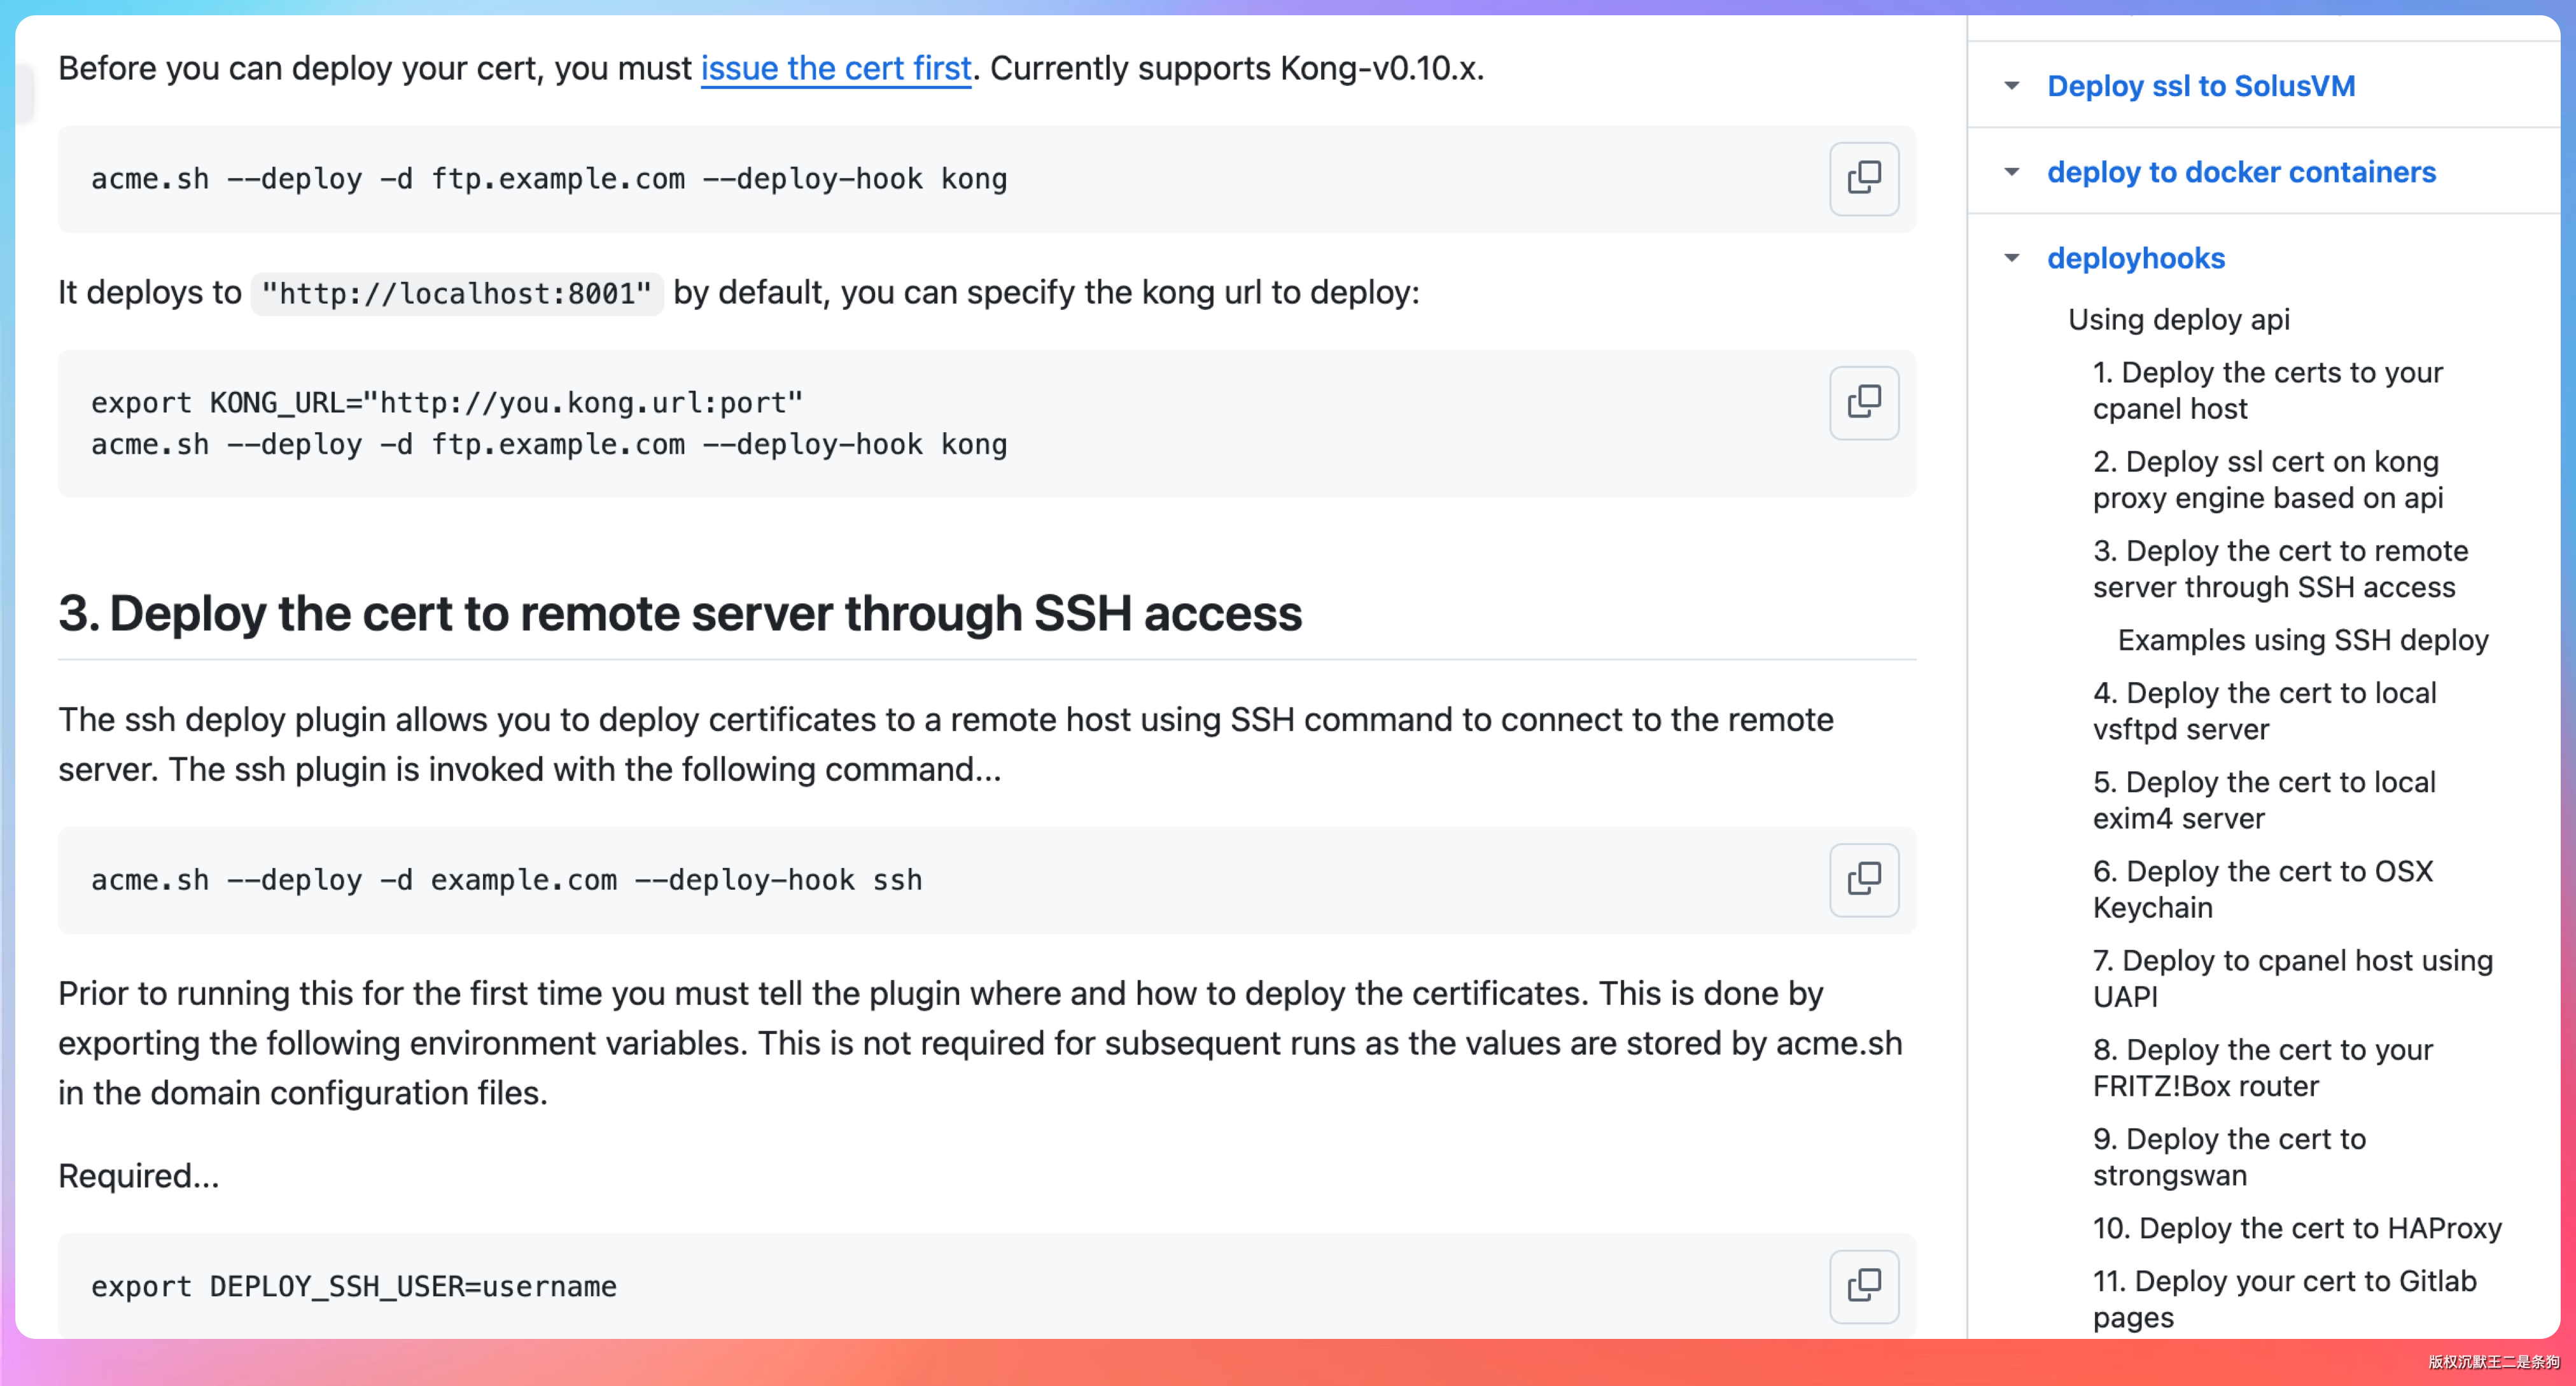Copy the DEPLOY_SSH_USER export code block
Viewport: 2576px width, 1386px height.
1863,1285
